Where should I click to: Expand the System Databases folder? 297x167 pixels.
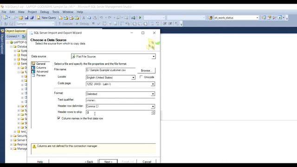tap(15, 51)
